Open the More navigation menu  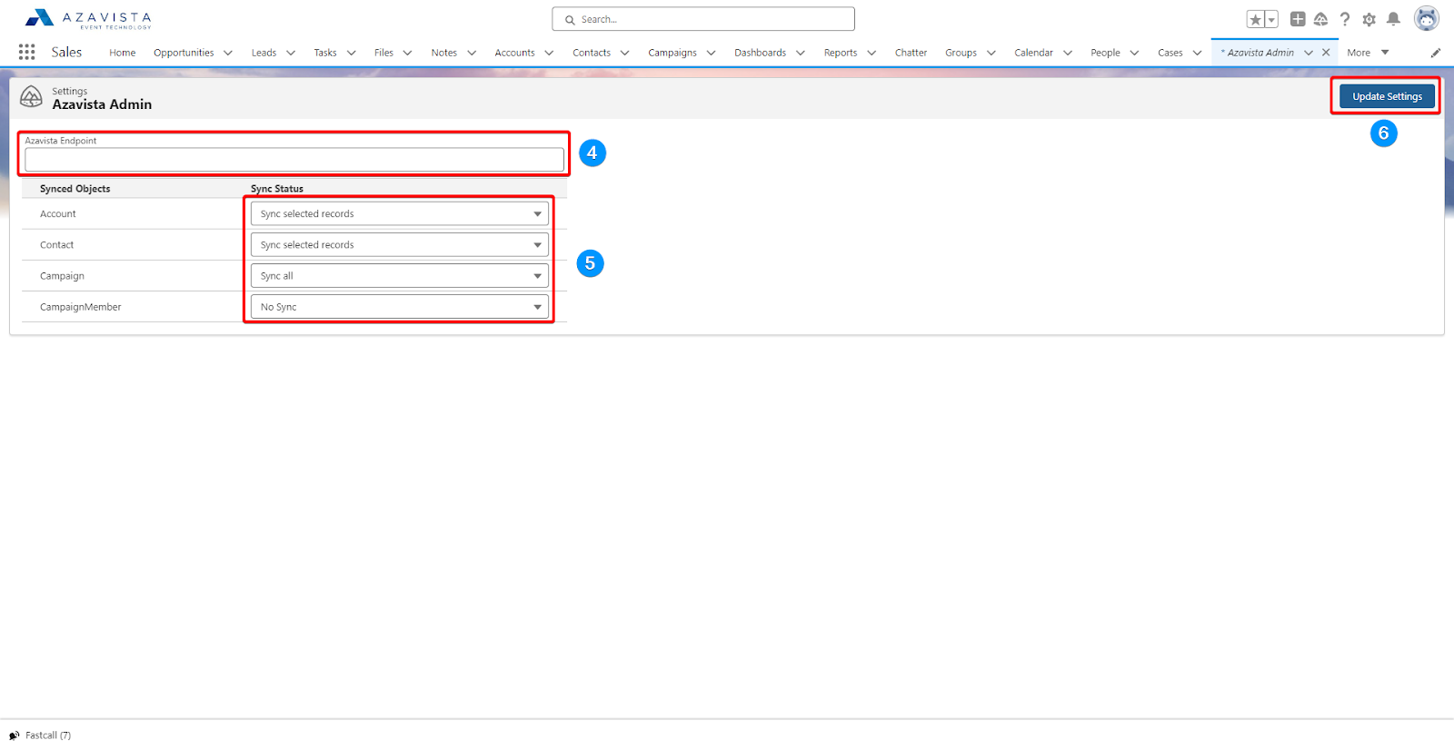[x=1368, y=53]
